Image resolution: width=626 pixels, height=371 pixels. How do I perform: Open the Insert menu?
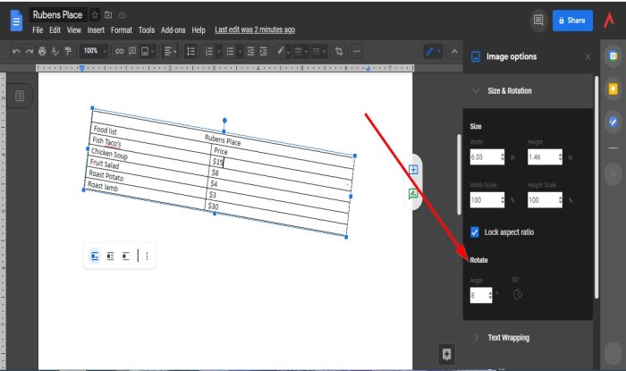pyautogui.click(x=97, y=30)
